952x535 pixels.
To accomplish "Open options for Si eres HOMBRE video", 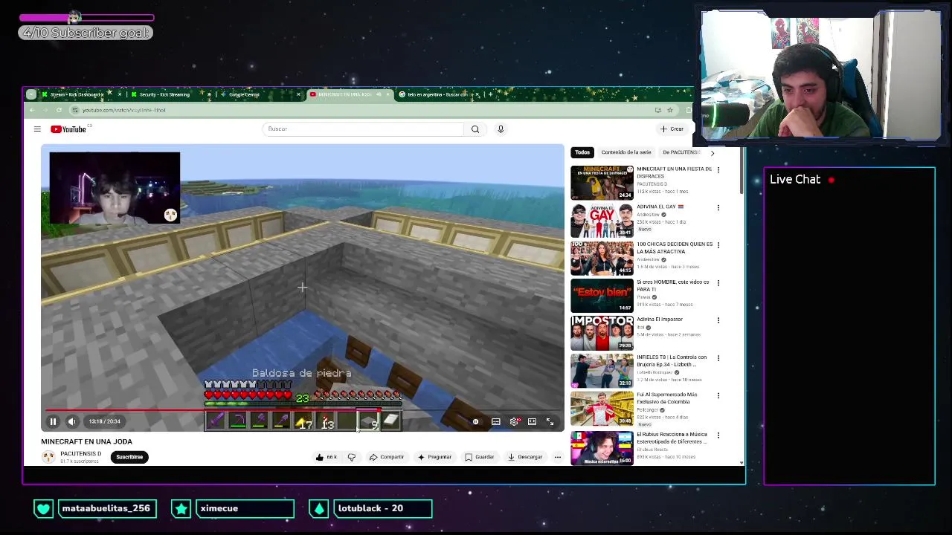I will 718,283.
